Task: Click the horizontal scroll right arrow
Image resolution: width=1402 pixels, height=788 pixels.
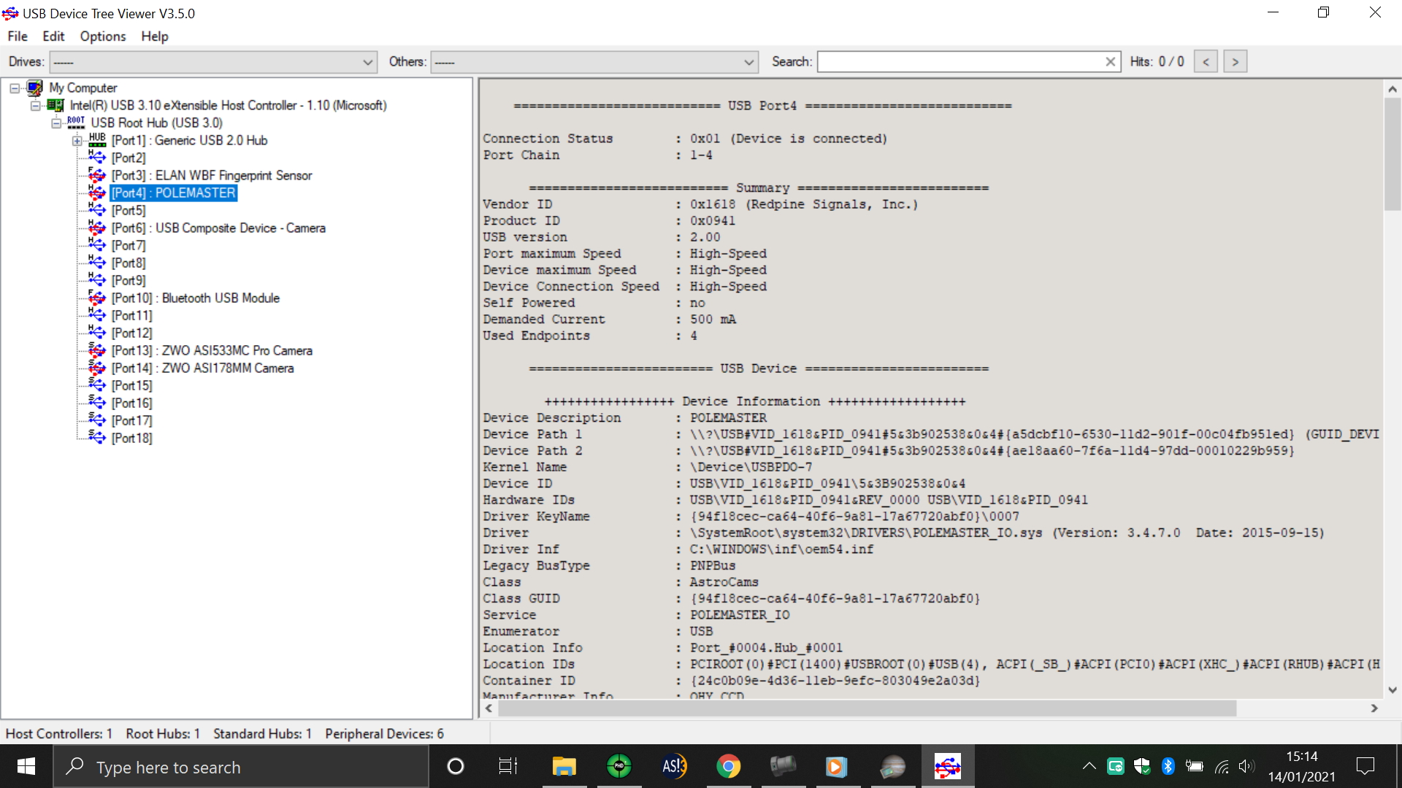Action: tap(1374, 708)
